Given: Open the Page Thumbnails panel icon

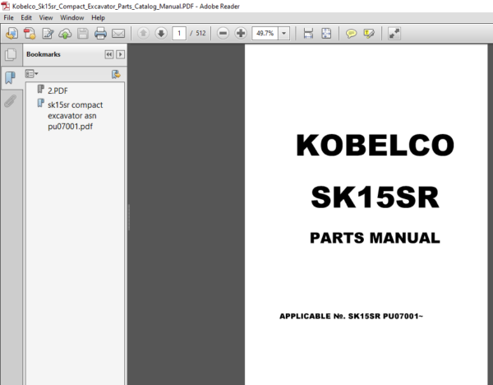Looking at the screenshot, I should pyautogui.click(x=11, y=54).
